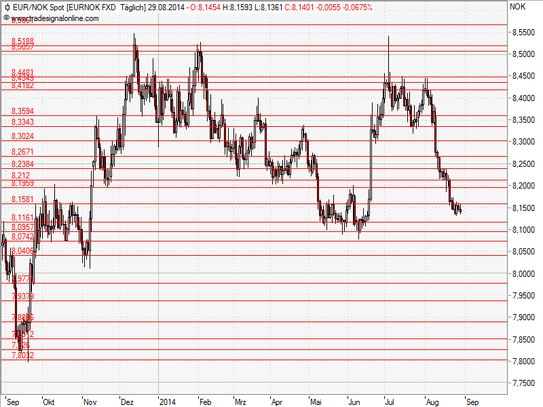The width and height of the screenshot is (543, 407).
Task: Click the 29.08.2014 date in header
Action: tap(166, 7)
